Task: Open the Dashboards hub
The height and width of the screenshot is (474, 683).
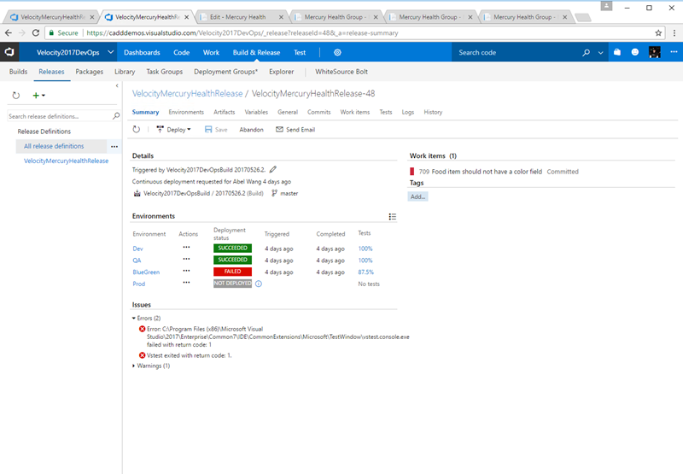Action: [x=142, y=52]
